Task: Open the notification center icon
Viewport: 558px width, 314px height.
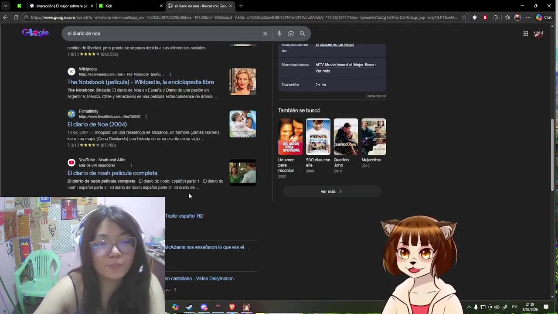Action: pyautogui.click(x=546, y=307)
